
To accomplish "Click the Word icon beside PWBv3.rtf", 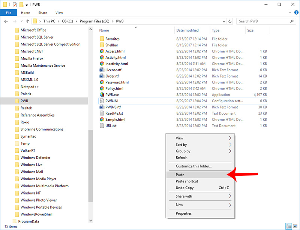I will (102, 107).
